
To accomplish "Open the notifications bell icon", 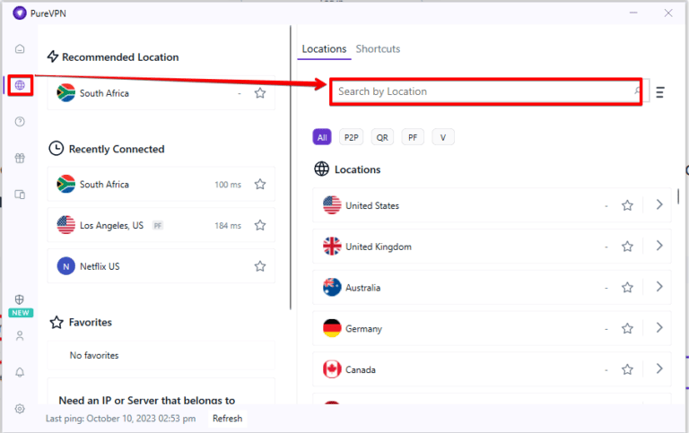I will pos(20,372).
